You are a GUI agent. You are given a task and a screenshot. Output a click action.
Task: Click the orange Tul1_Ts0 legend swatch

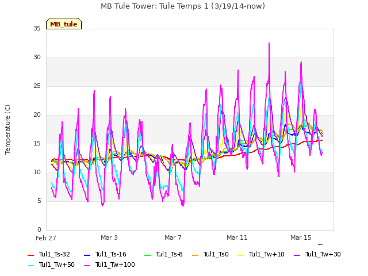195,255
